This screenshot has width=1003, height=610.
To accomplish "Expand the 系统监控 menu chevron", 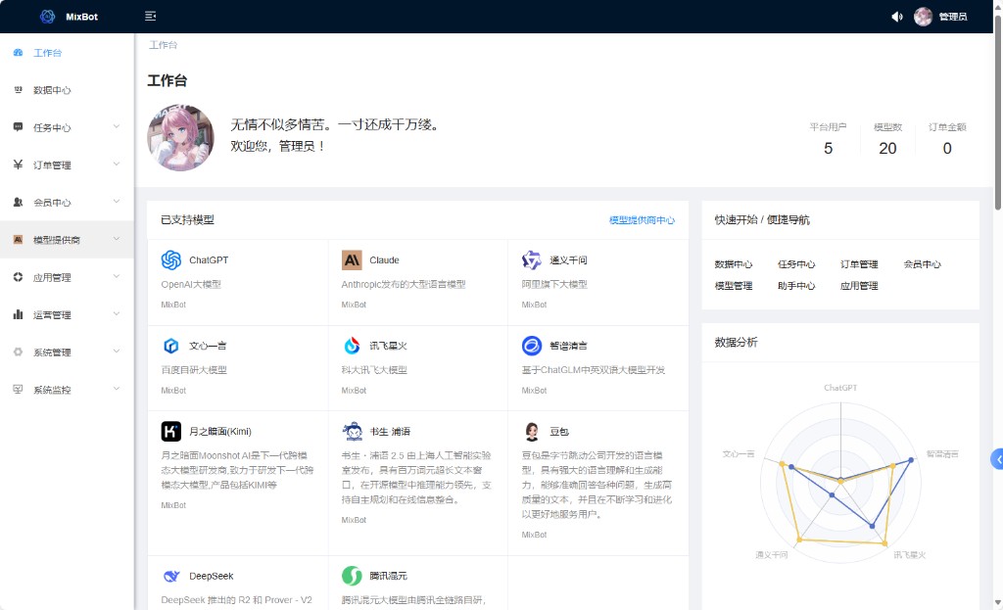I will tap(117, 389).
